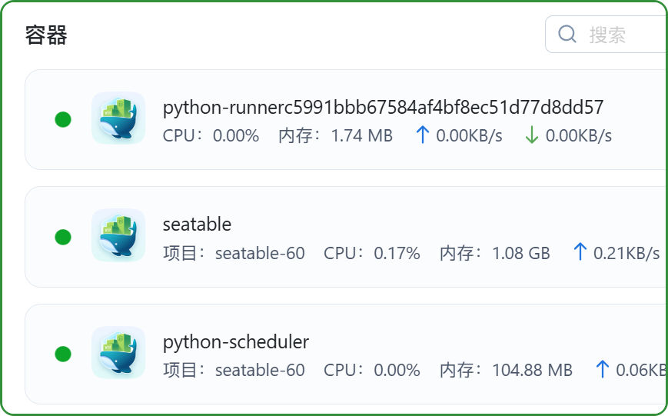Image resolution: width=668 pixels, height=416 pixels.
Task: Click seatable green running status dot
Action: [x=63, y=237]
